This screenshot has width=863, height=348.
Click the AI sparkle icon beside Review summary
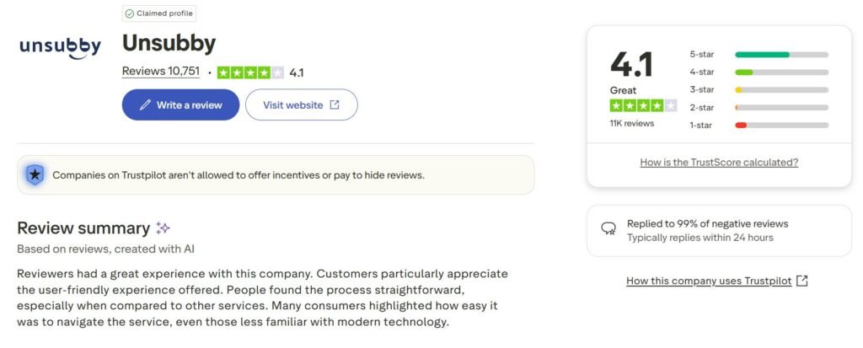click(x=163, y=228)
